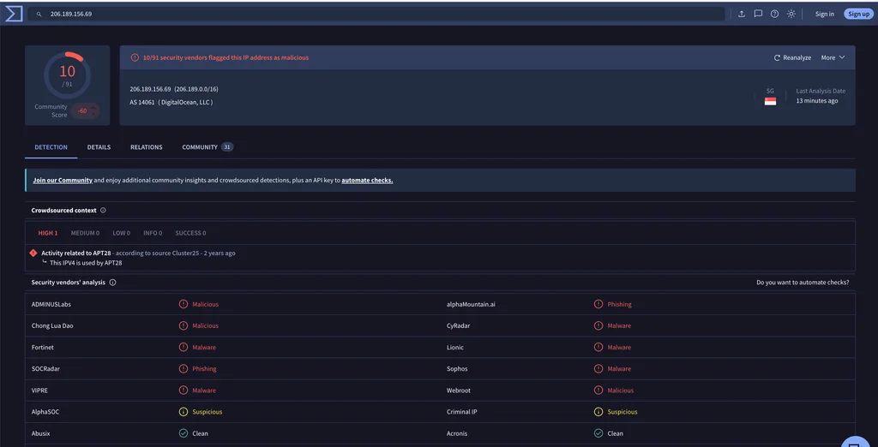Click the search magnifier icon
The height and width of the screenshot is (447, 878).
pyautogui.click(x=39, y=14)
